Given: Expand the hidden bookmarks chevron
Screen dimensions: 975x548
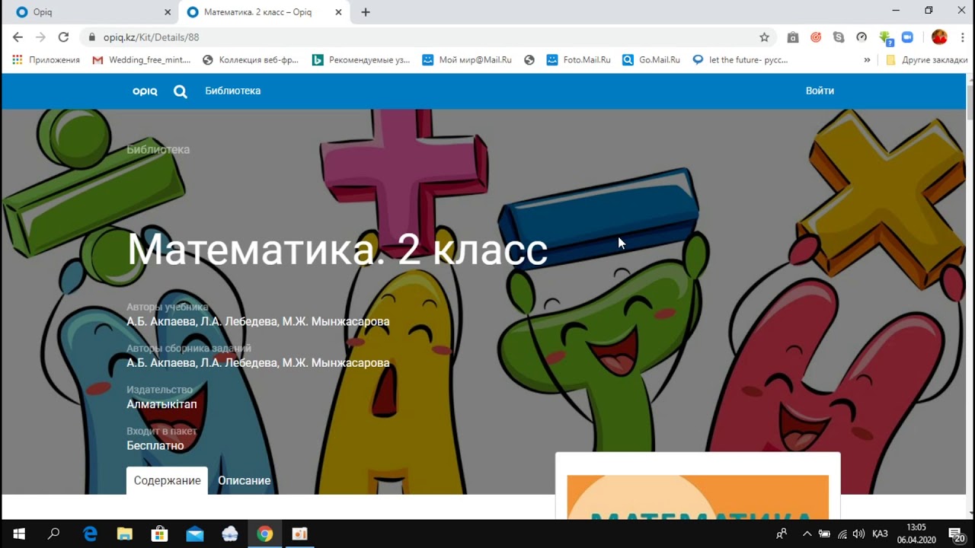Looking at the screenshot, I should point(867,59).
